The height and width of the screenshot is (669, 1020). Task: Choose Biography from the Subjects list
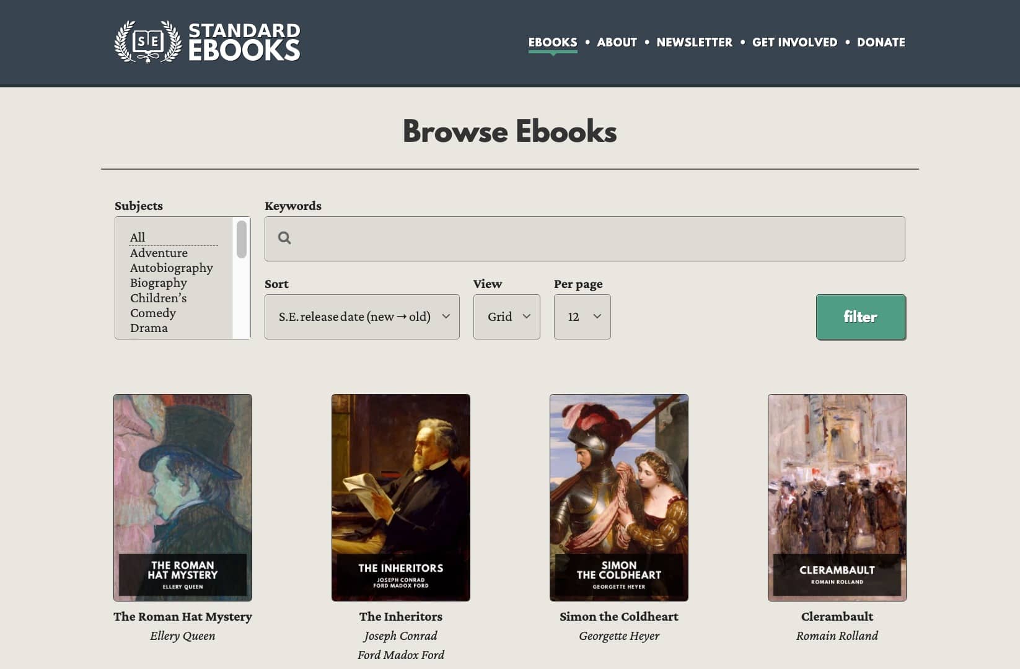coord(158,282)
